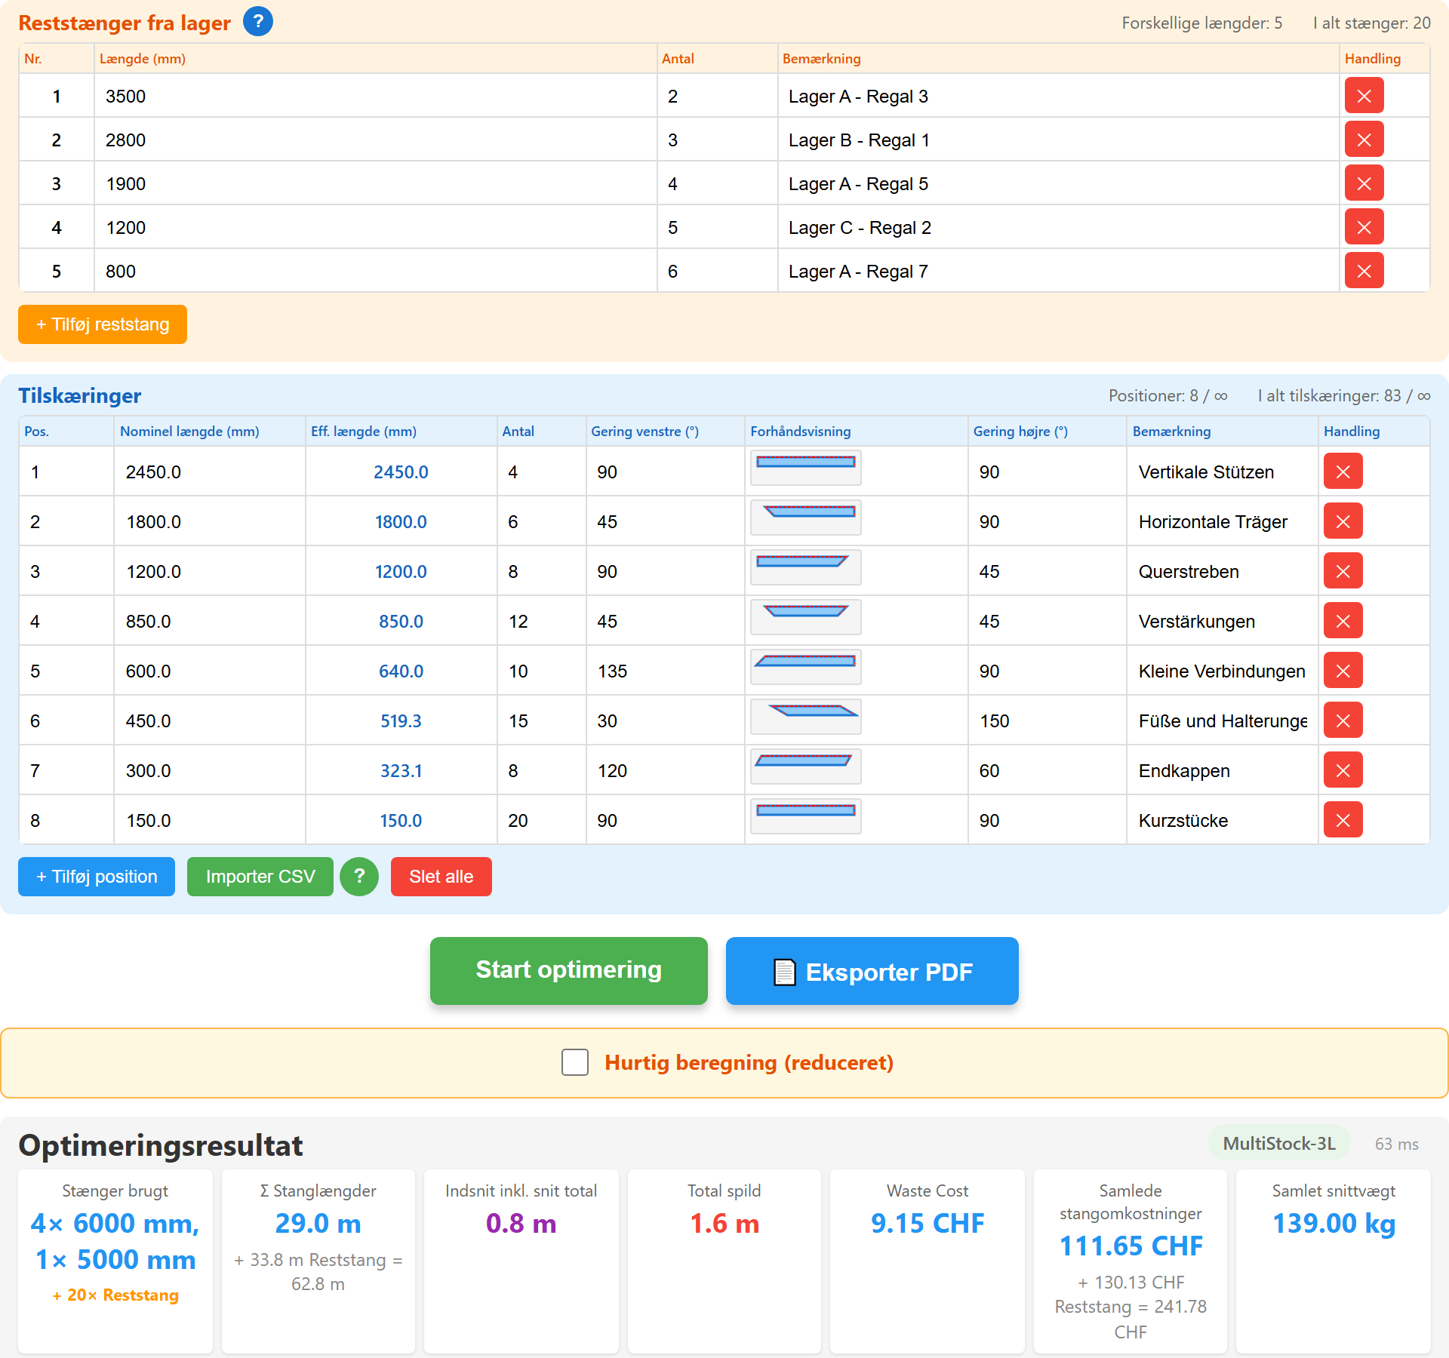Edit Antal 20 for Kurzstücke

click(541, 820)
